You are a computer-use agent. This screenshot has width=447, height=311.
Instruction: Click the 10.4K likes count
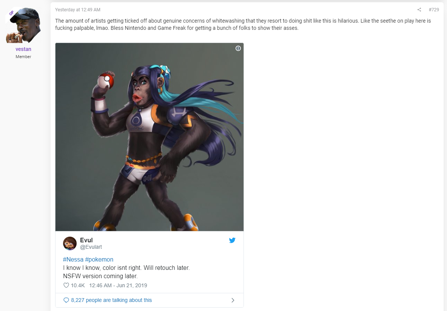click(78, 285)
